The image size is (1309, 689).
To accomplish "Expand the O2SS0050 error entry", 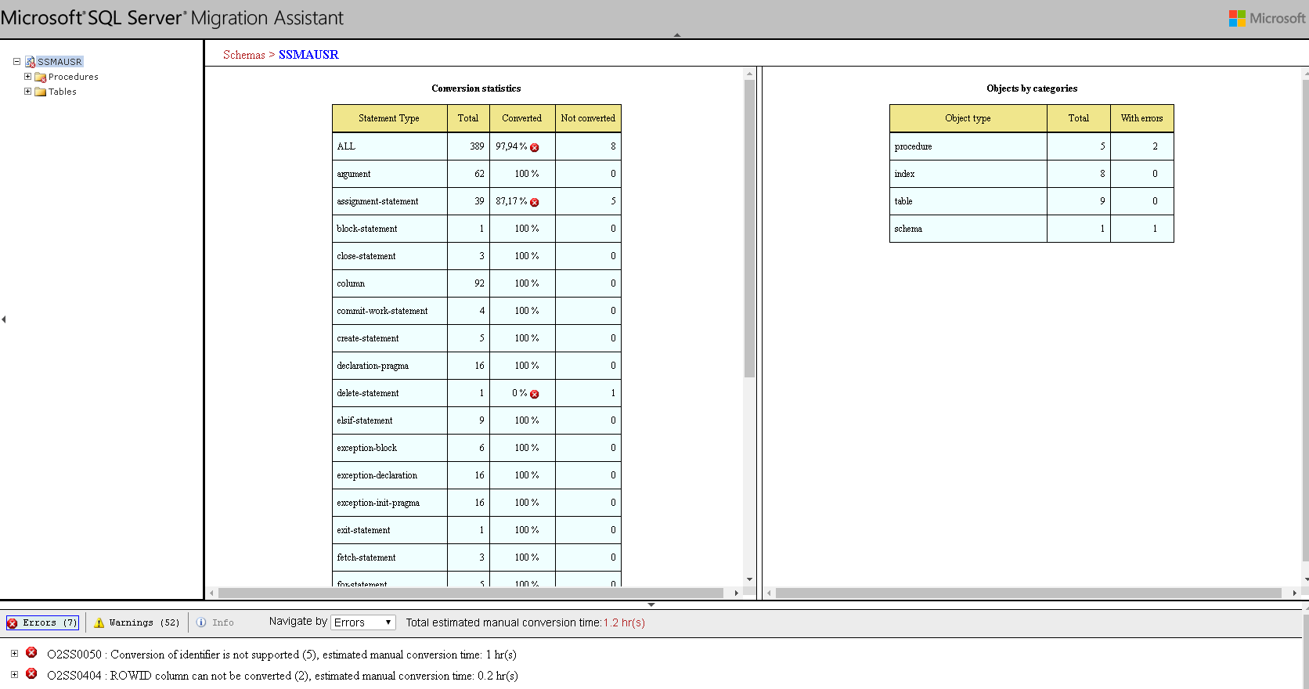I will [x=14, y=653].
